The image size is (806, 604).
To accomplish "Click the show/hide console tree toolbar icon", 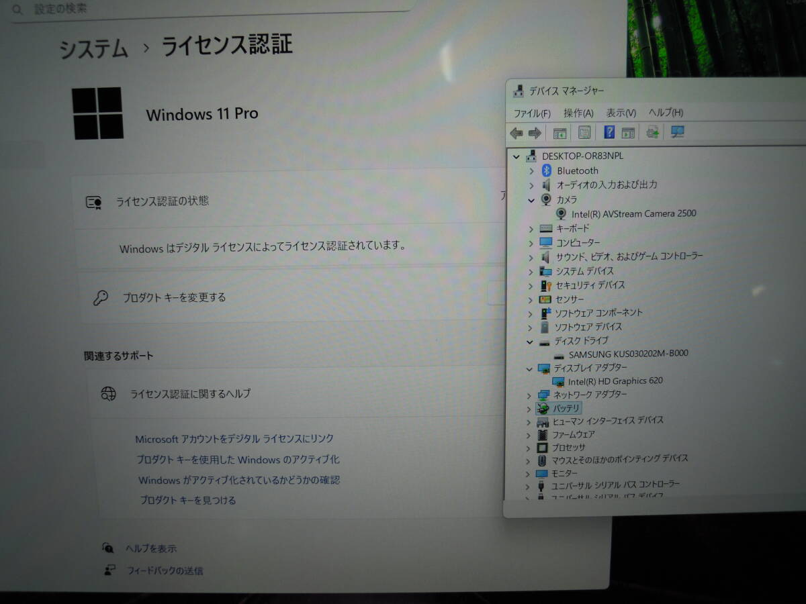I will click(x=559, y=133).
